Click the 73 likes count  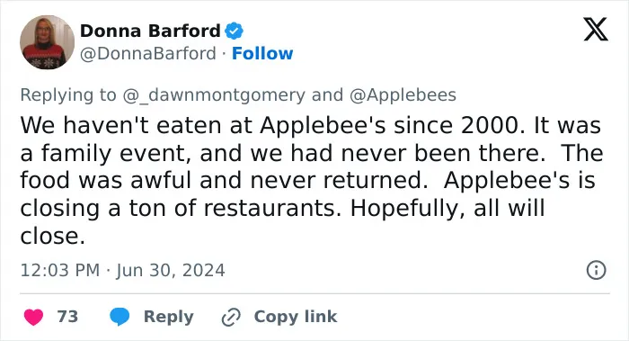(67, 317)
